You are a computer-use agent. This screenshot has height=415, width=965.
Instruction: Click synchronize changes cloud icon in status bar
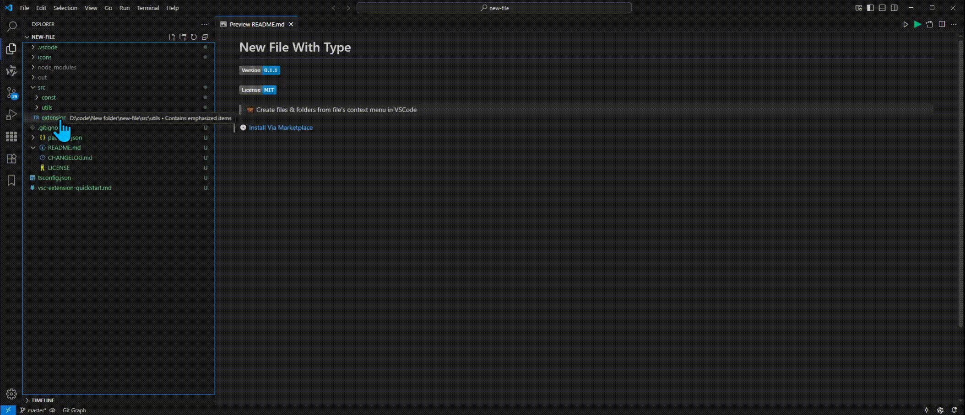[x=52, y=410]
